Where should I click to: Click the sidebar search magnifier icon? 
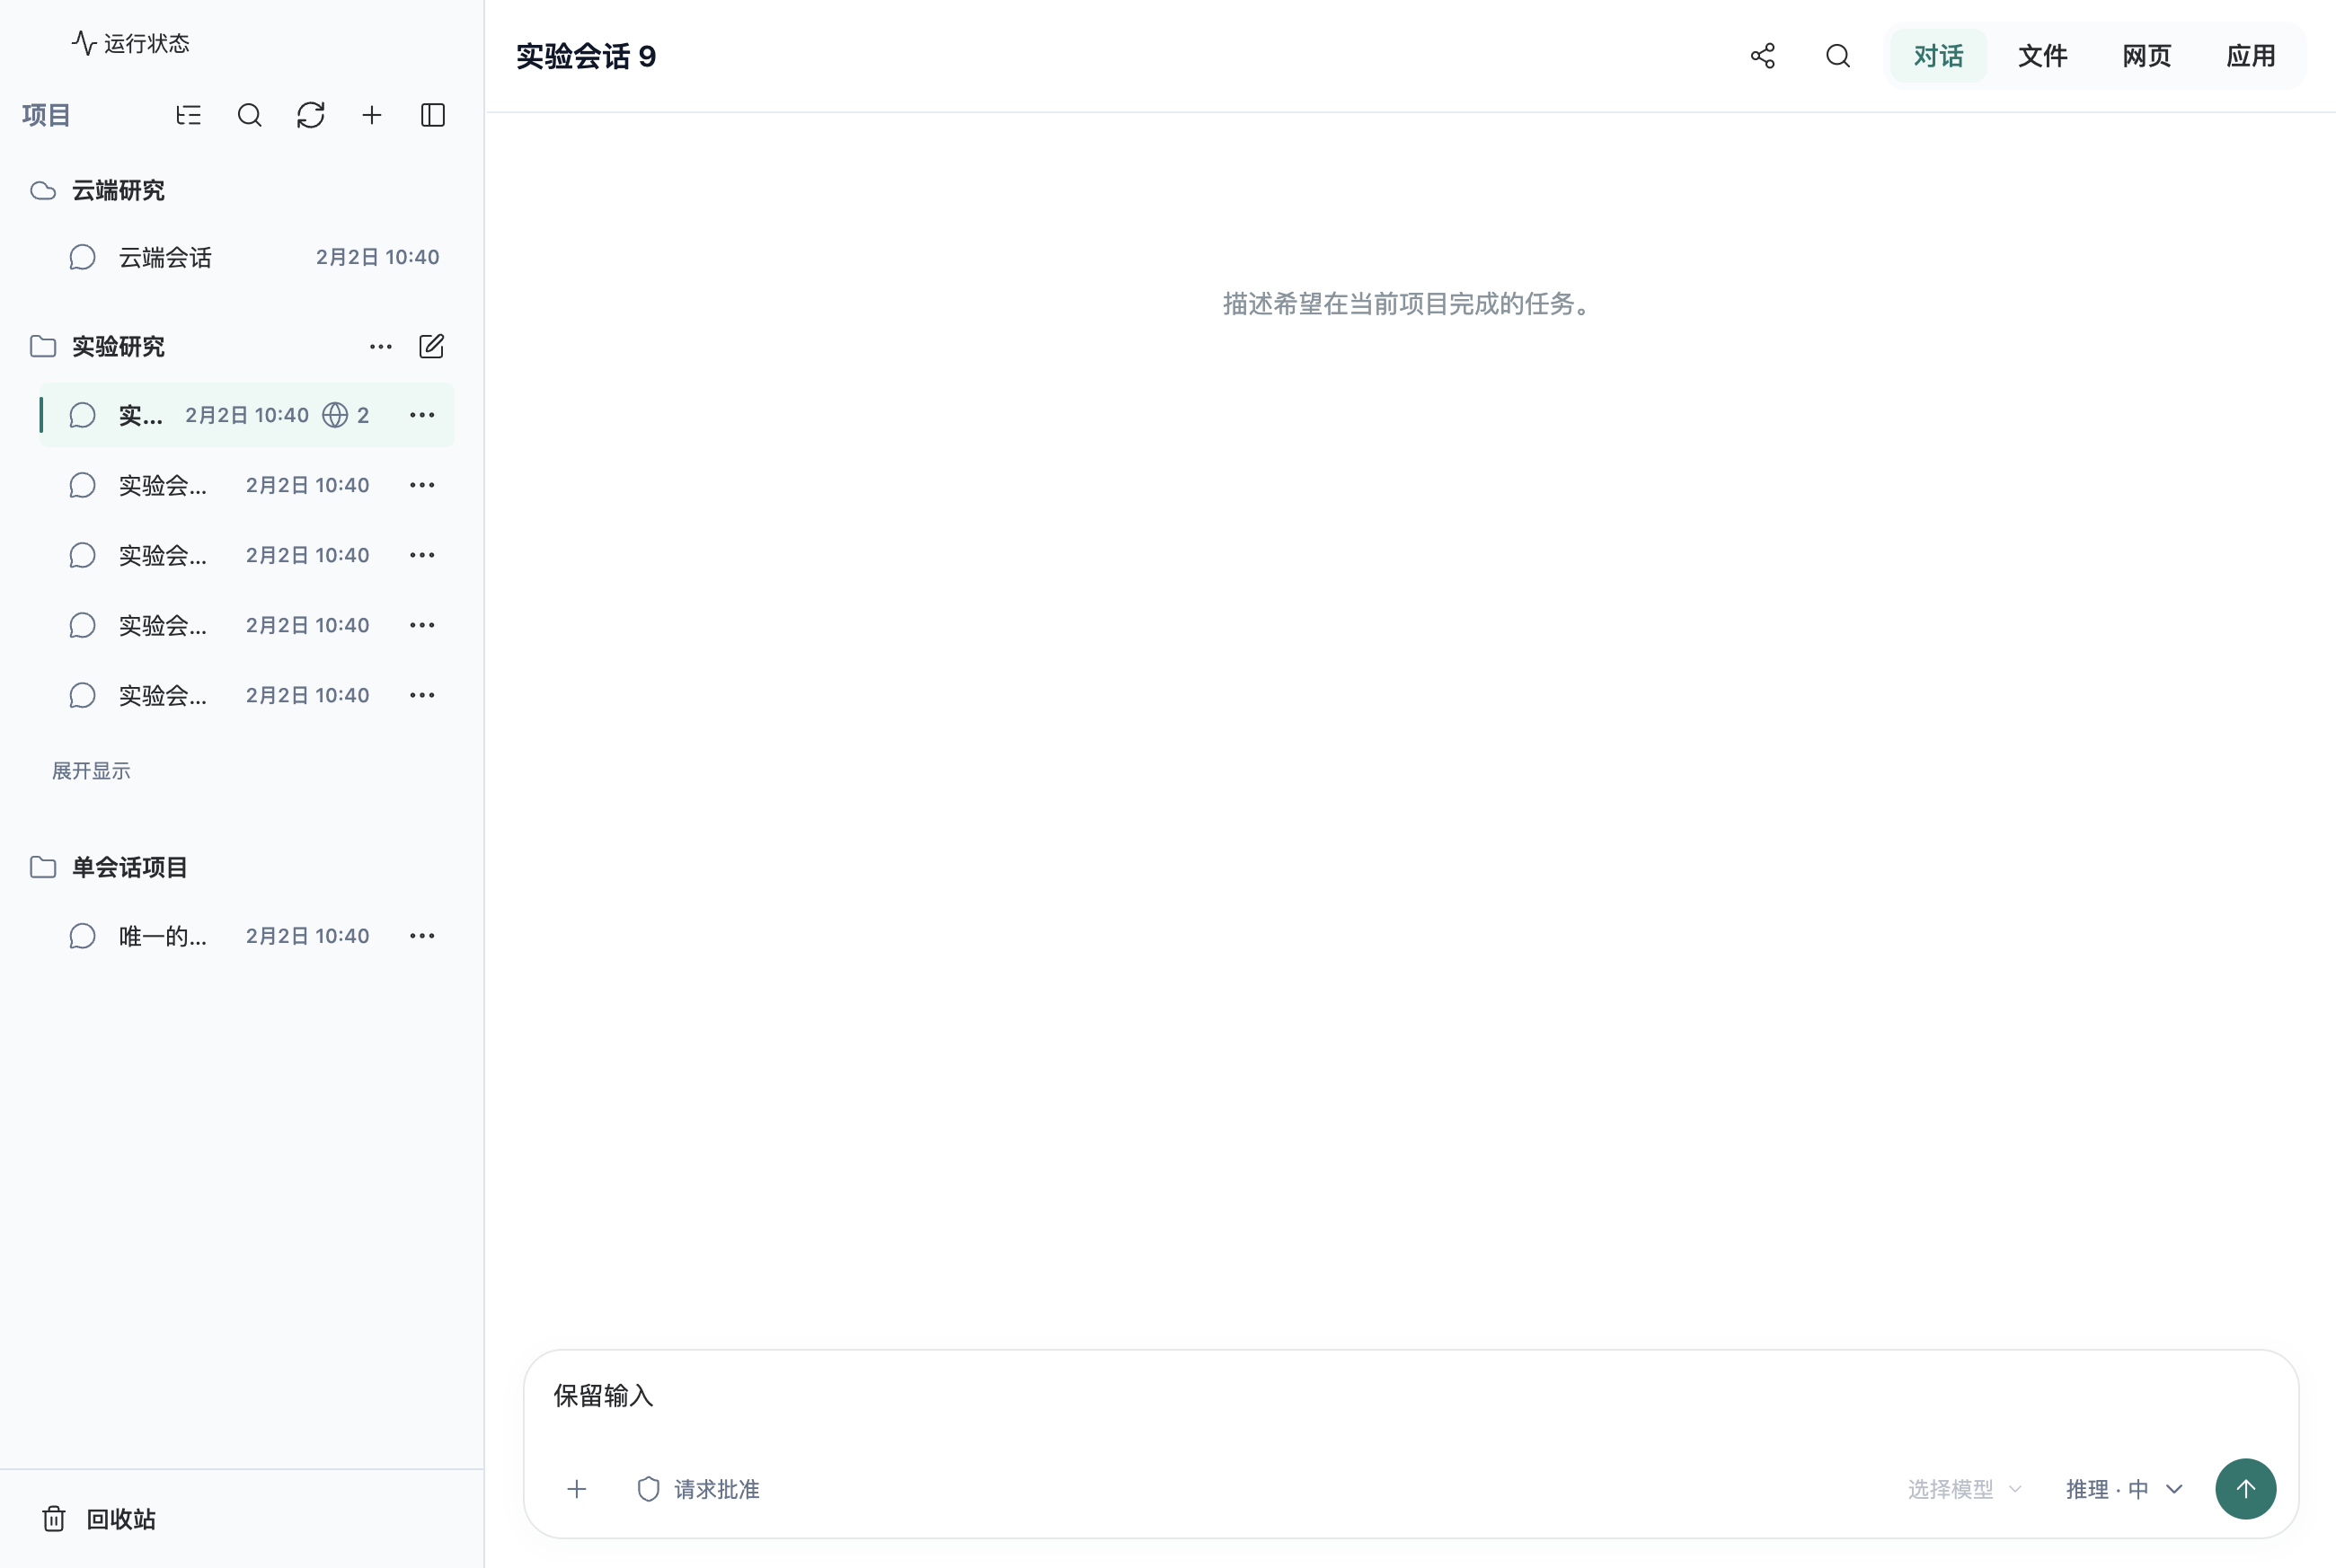[249, 115]
